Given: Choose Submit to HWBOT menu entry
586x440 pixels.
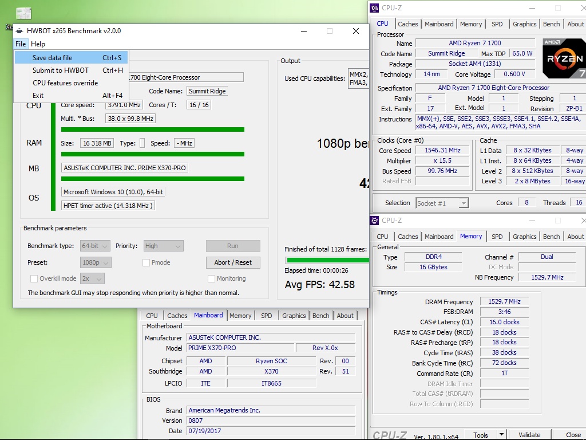Looking at the screenshot, I should (x=71, y=70).
